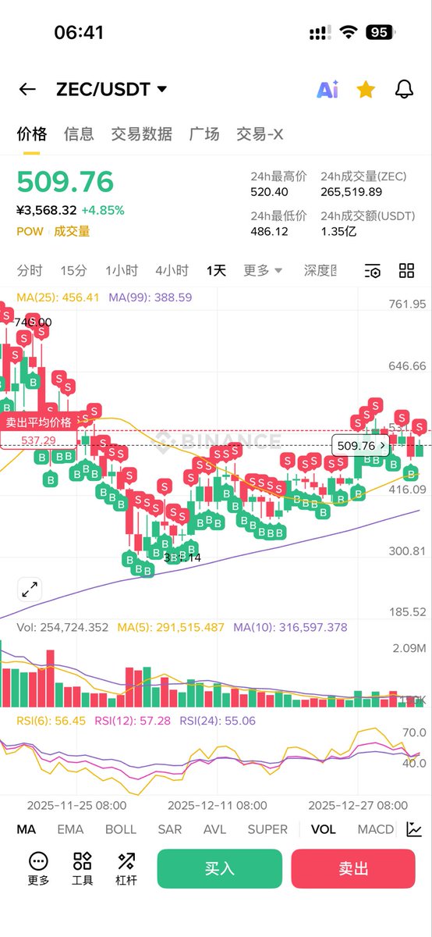Tap the 537.29 average sell price tag
This screenshot has height=937, width=432.
click(x=38, y=440)
